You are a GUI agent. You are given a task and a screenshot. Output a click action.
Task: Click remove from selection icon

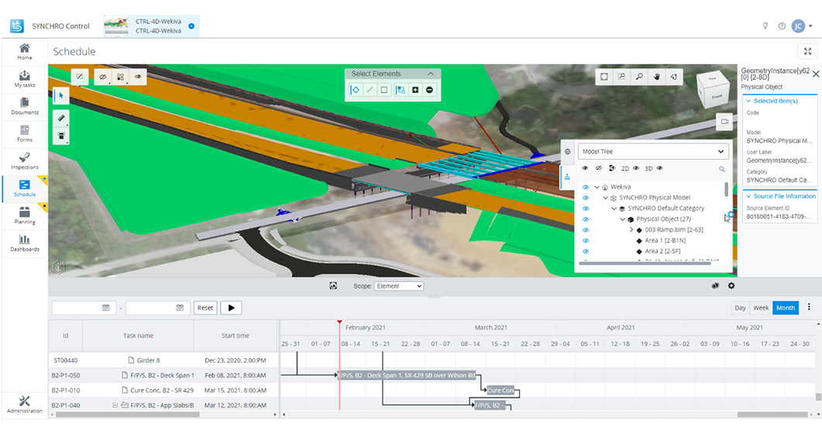(429, 90)
